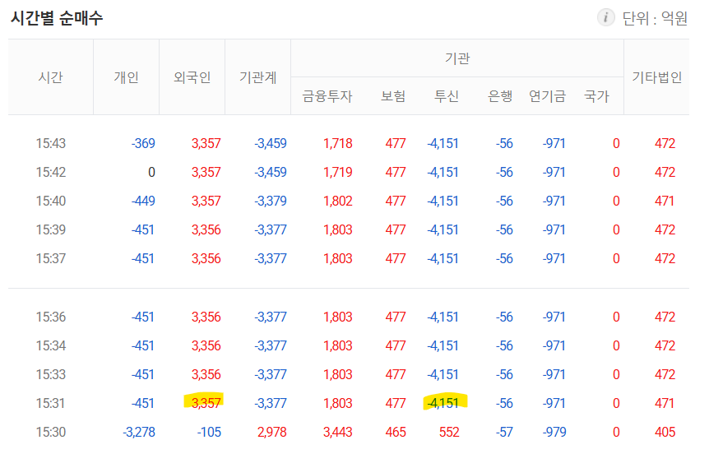
Task: Click 1,803 금융투자 value at 15:34
Action: coord(338,346)
